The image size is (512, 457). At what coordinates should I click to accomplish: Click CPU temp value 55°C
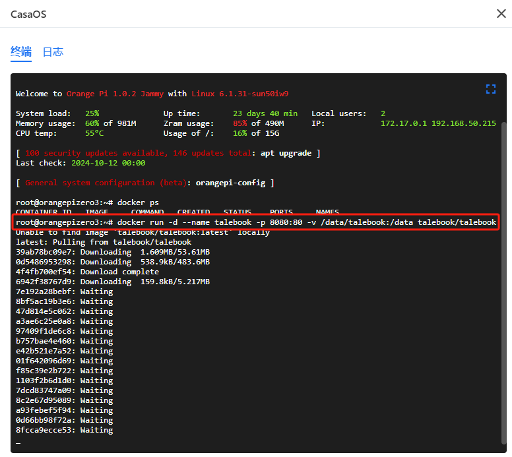[94, 133]
